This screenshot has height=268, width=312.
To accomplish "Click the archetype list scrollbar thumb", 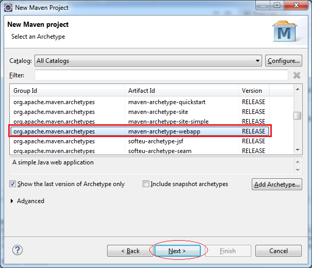I will point(297,116).
